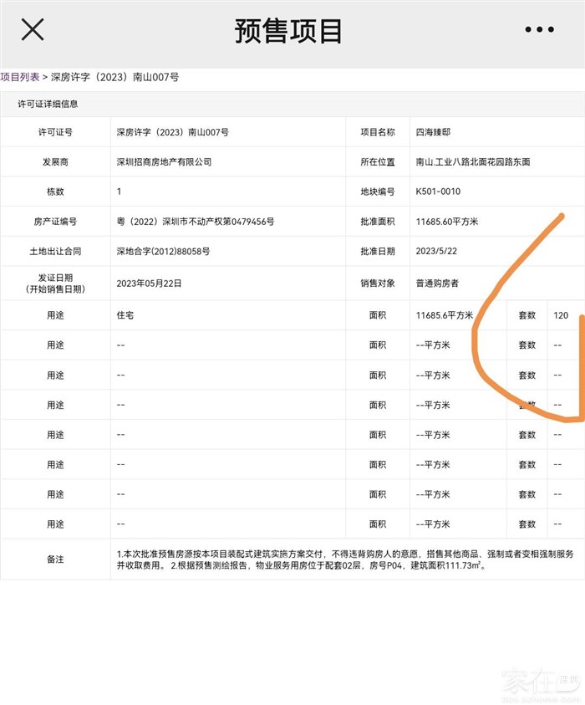Select approval date 2023/5/22
The height and width of the screenshot is (705, 585).
(438, 251)
